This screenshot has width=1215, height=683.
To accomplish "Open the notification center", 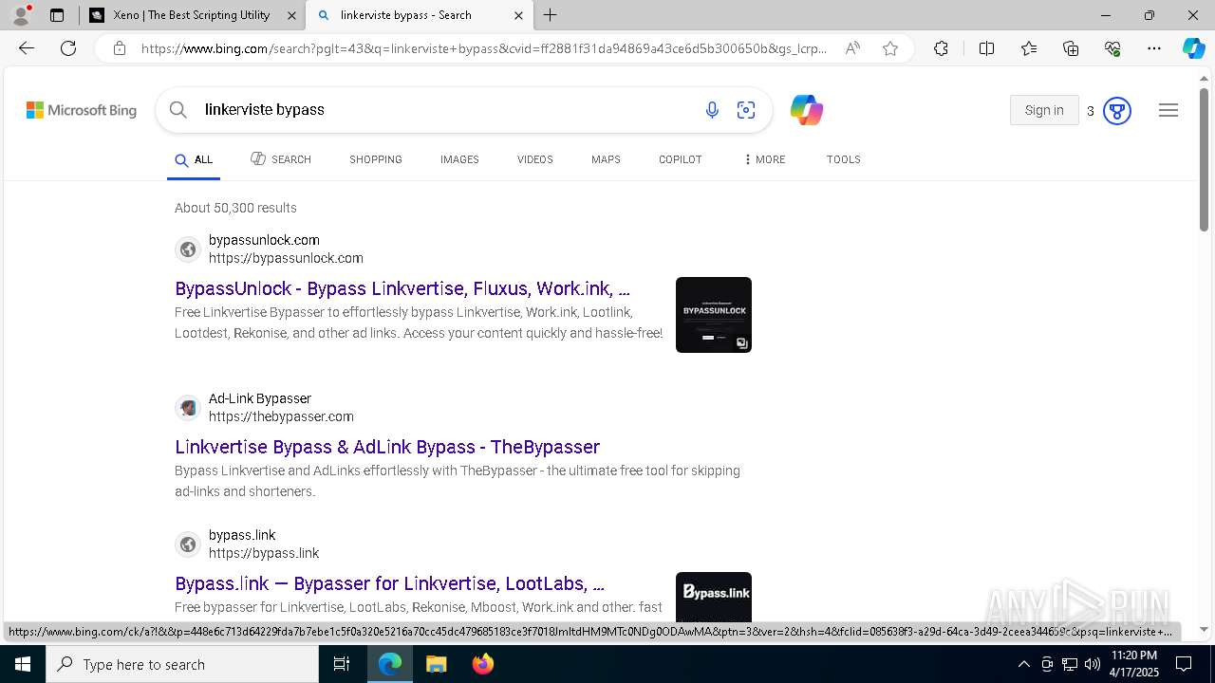I will [x=1184, y=664].
